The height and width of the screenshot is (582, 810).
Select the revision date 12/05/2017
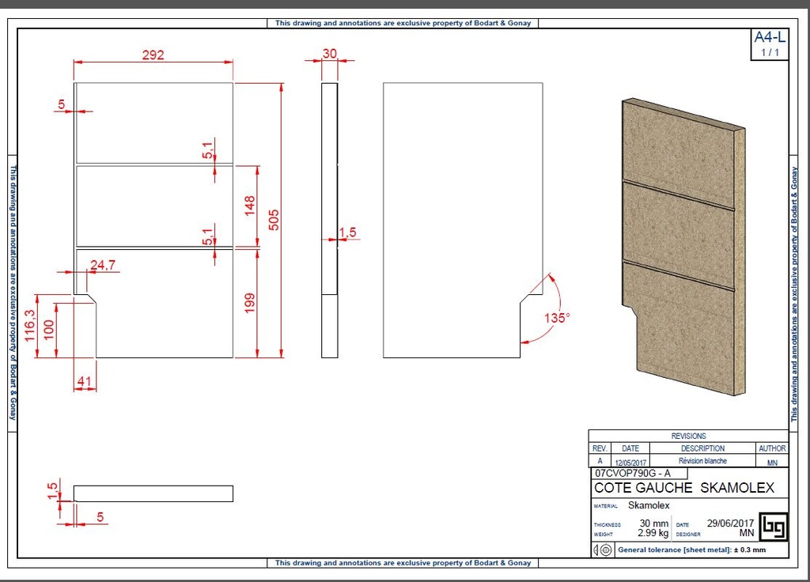[630, 463]
